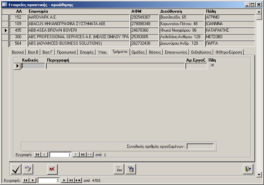Click the undo changes pencil icon

point(28,169)
